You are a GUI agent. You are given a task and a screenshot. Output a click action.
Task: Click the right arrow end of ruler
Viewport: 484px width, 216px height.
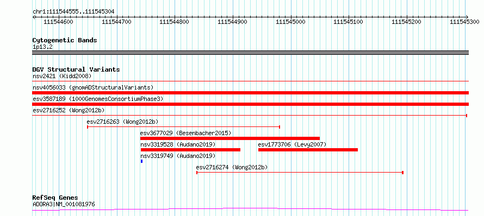pos(467,17)
